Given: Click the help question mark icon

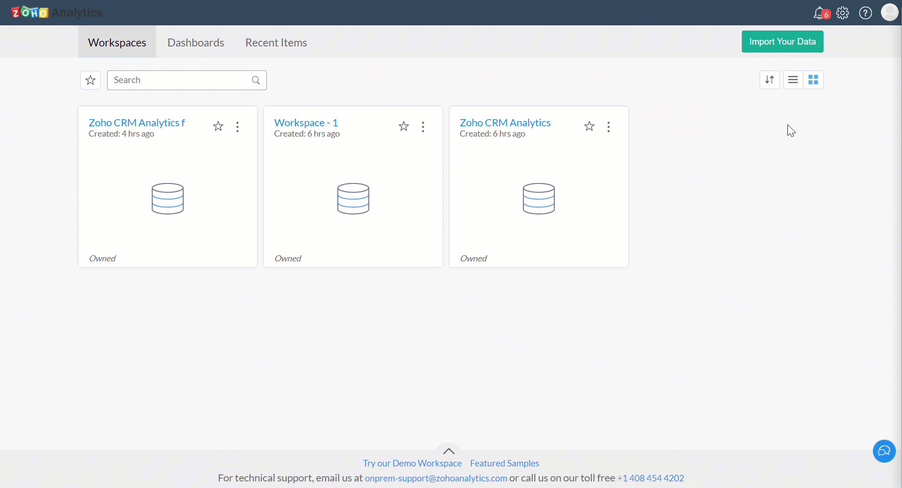Looking at the screenshot, I should (865, 13).
